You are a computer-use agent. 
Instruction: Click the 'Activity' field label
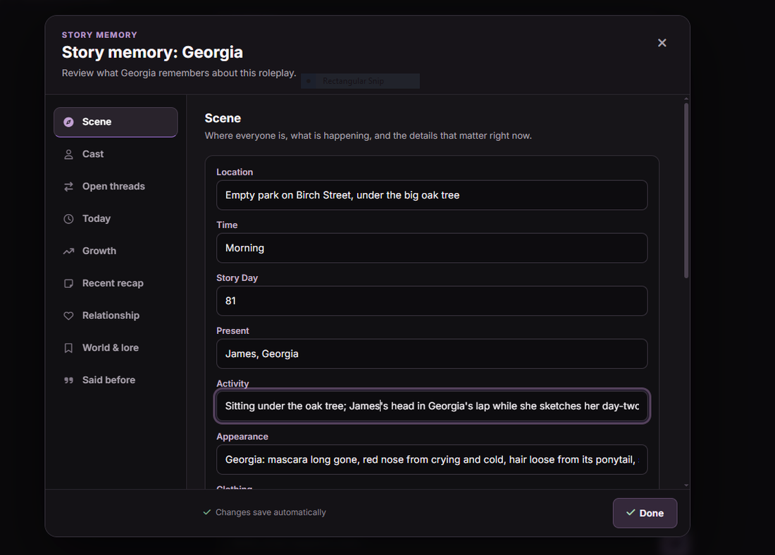(232, 384)
